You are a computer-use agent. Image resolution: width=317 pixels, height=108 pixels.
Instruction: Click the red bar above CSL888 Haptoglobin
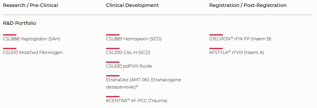point(10,35)
